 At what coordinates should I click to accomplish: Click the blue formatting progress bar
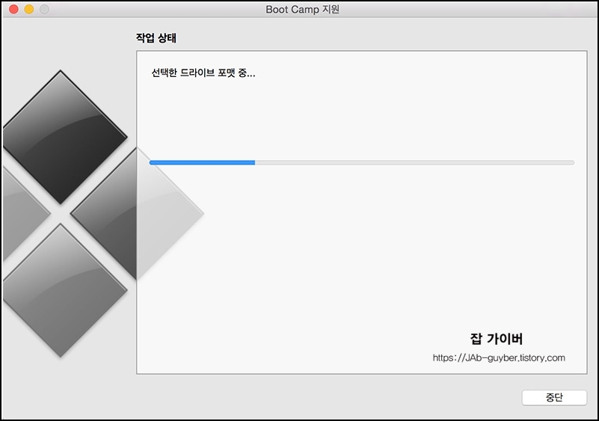361,163
